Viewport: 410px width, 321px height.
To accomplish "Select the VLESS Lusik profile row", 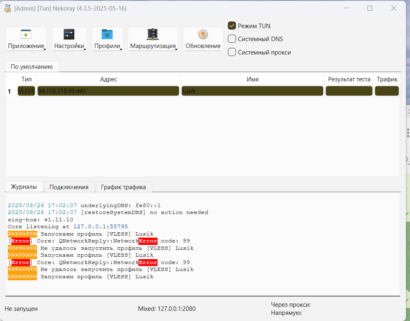I will point(203,91).
